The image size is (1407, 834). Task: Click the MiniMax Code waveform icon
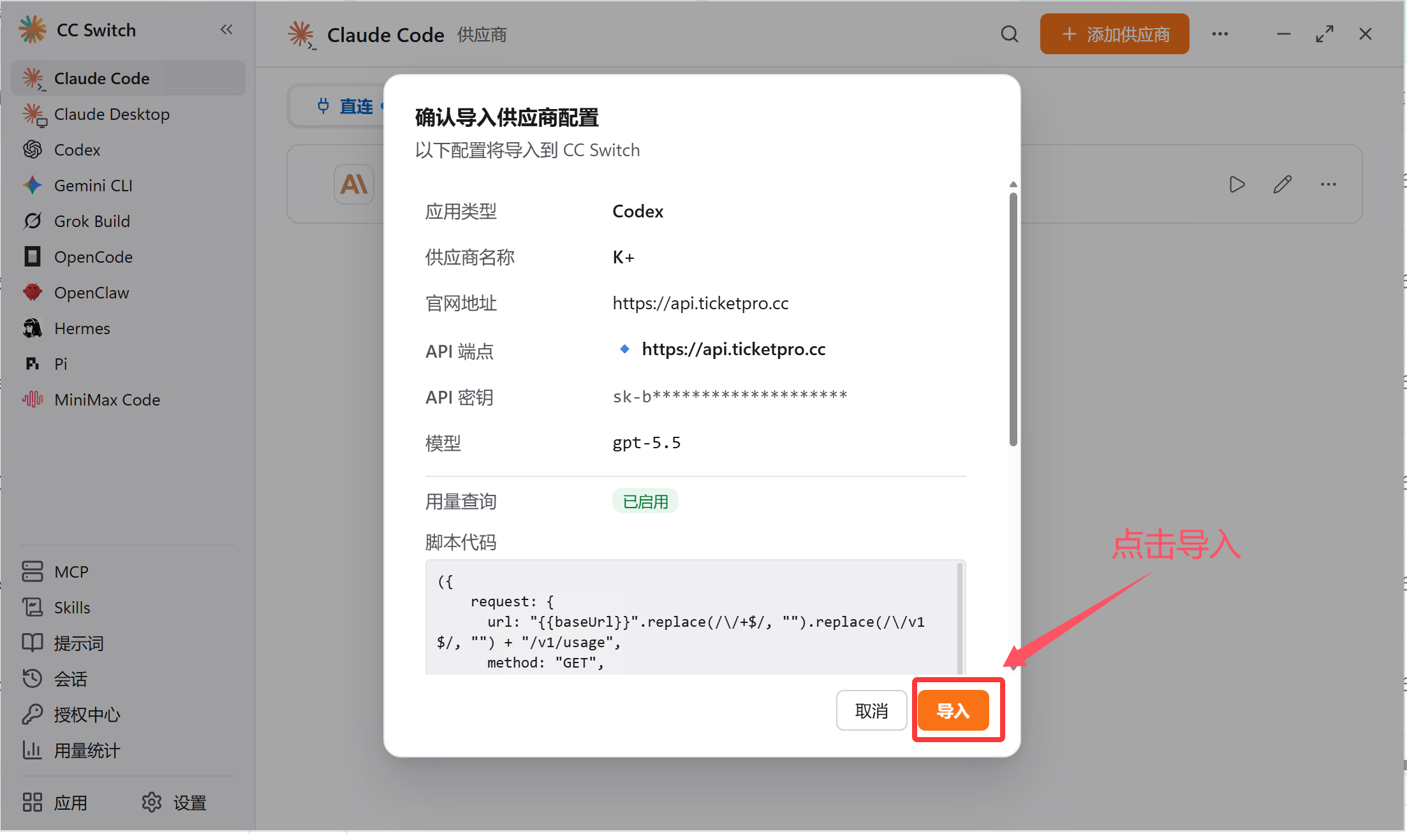coord(33,400)
